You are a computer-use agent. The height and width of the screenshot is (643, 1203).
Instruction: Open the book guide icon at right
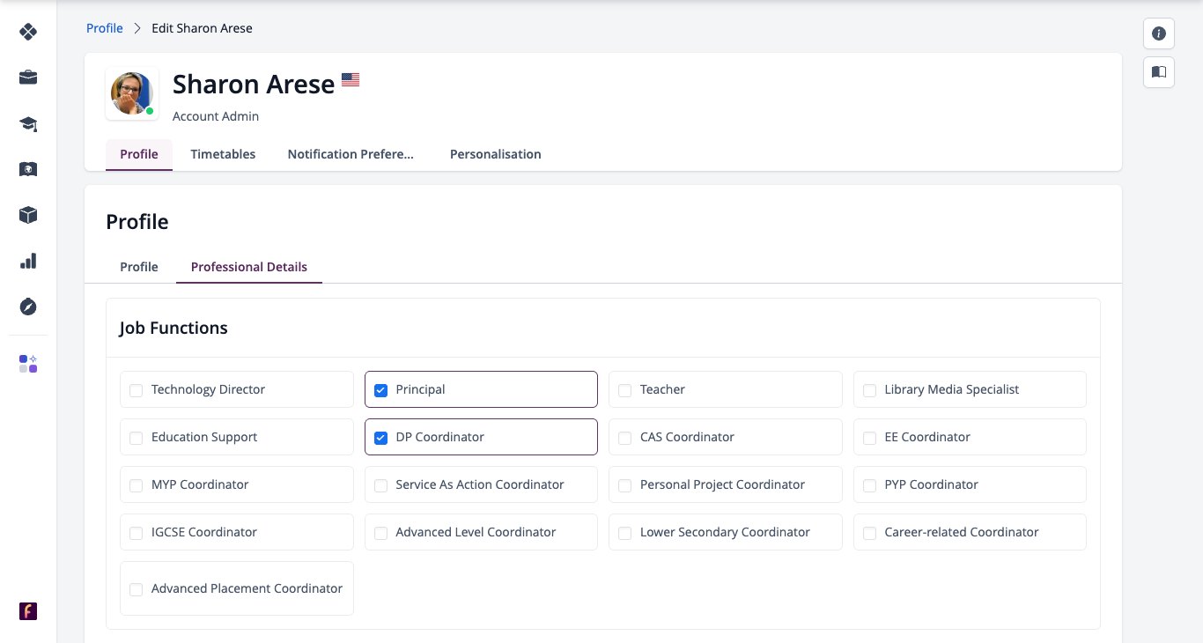1159,71
